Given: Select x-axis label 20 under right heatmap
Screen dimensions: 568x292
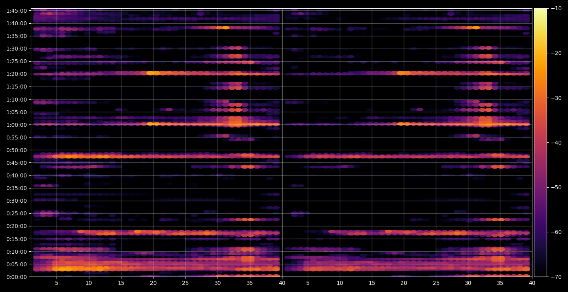Looking at the screenshot, I should (404, 283).
